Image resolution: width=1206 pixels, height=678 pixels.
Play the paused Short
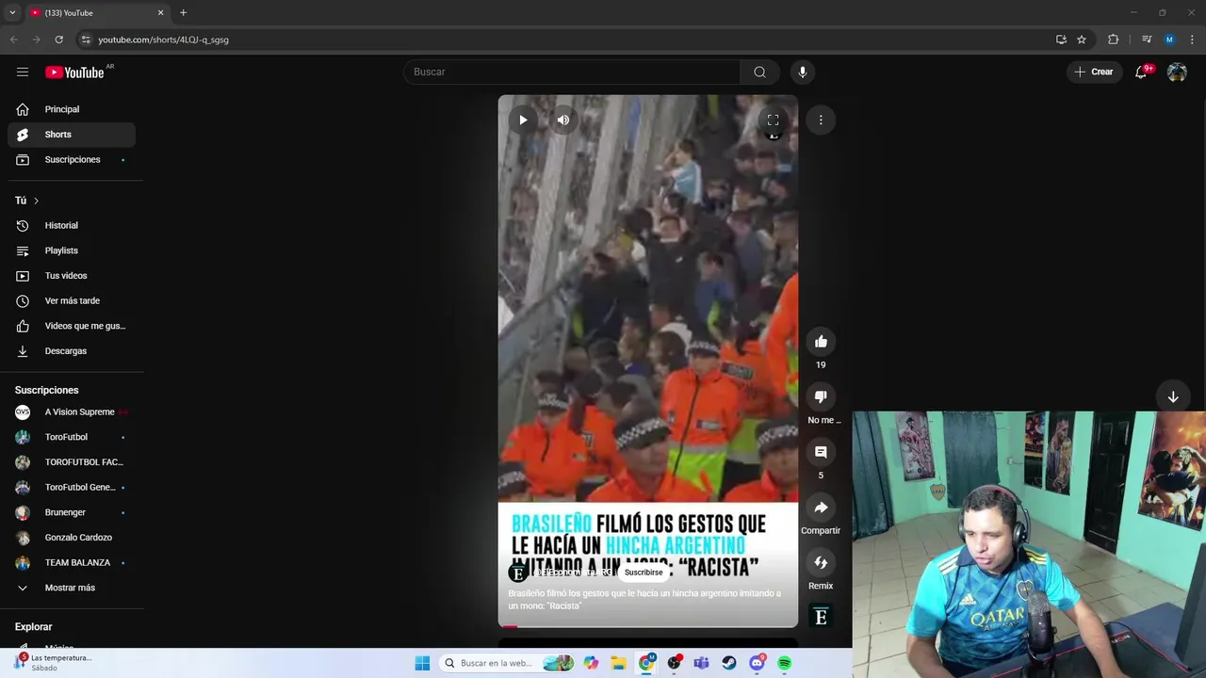click(523, 120)
